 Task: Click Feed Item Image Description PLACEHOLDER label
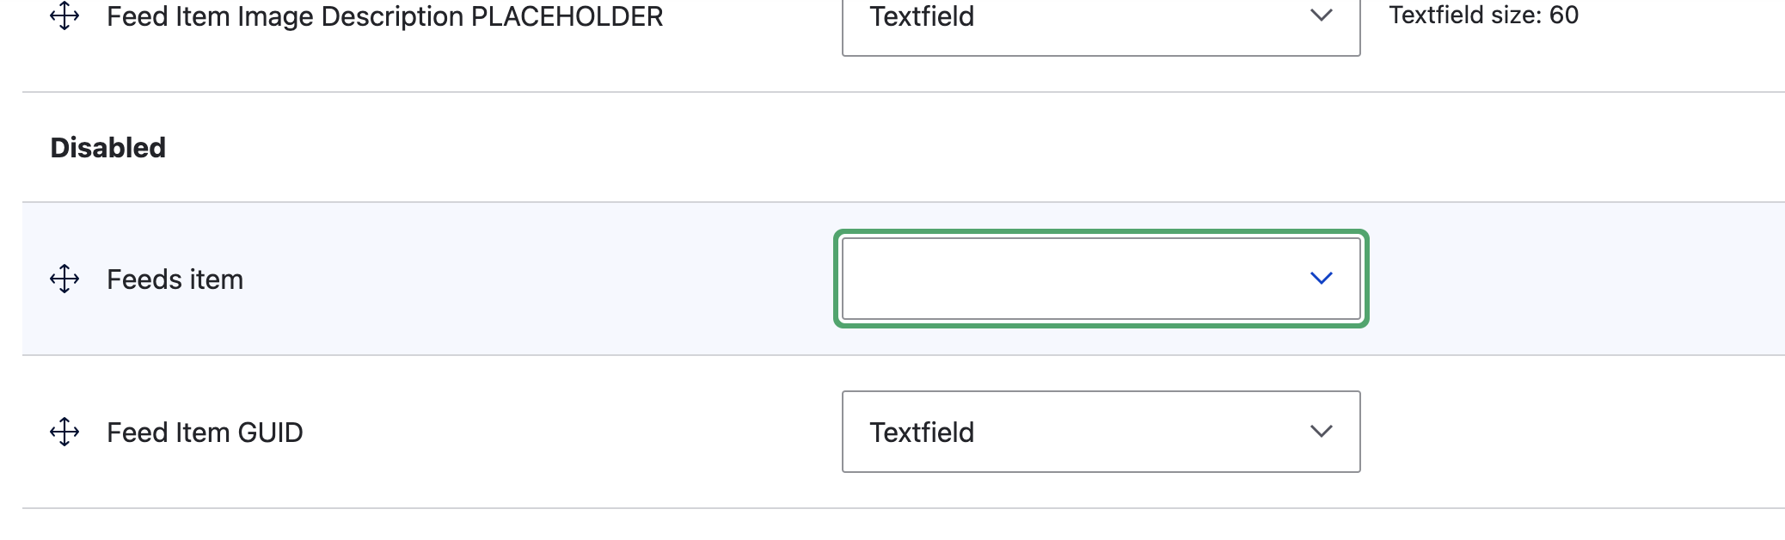click(384, 16)
